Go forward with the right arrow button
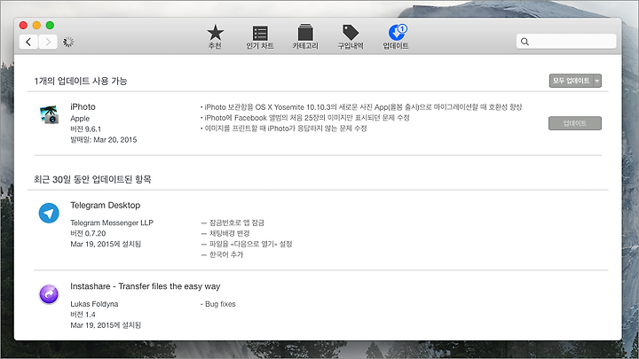This screenshot has height=359, width=639. pos(48,42)
